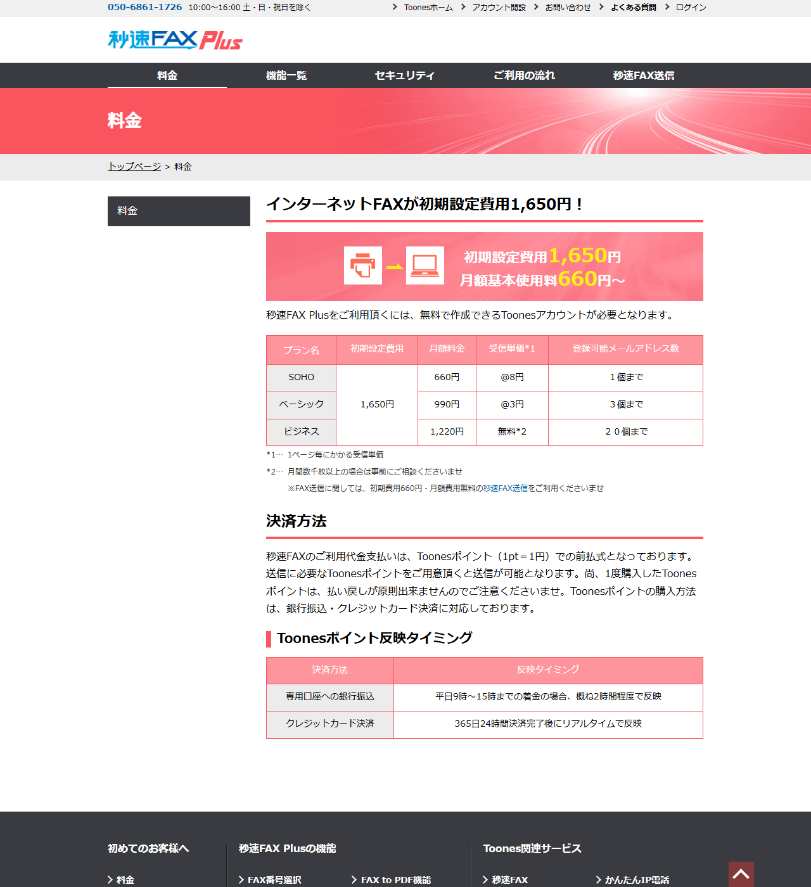Click the ベーシック plan name cell

[x=301, y=405]
